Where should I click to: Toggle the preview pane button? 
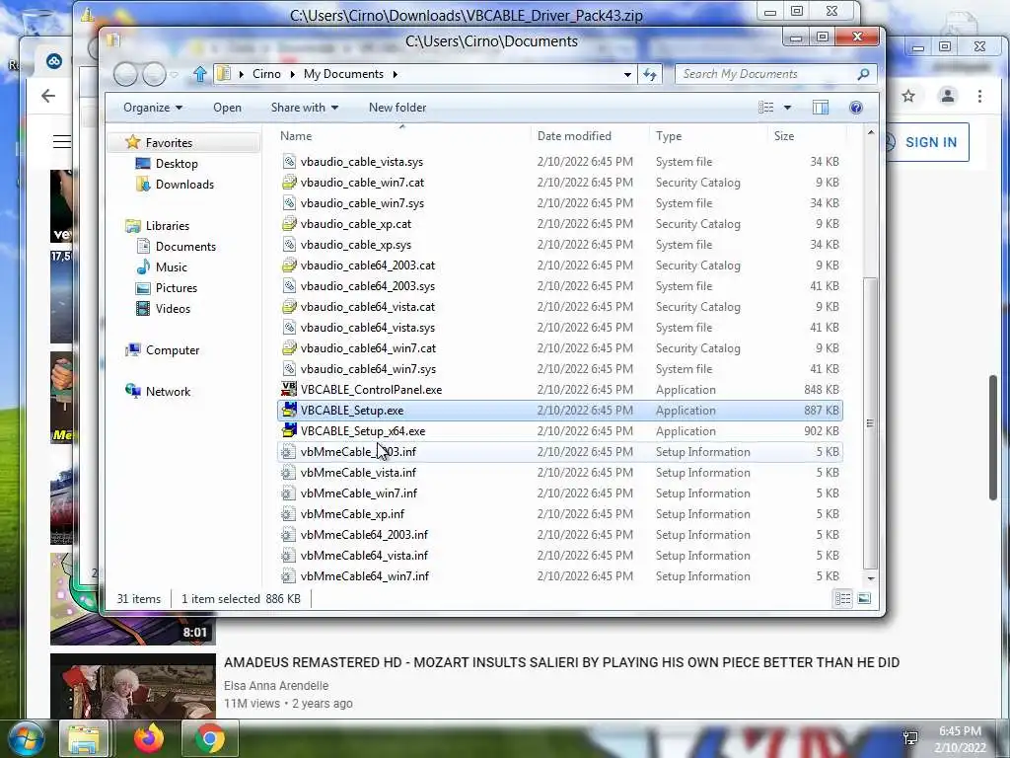click(820, 108)
